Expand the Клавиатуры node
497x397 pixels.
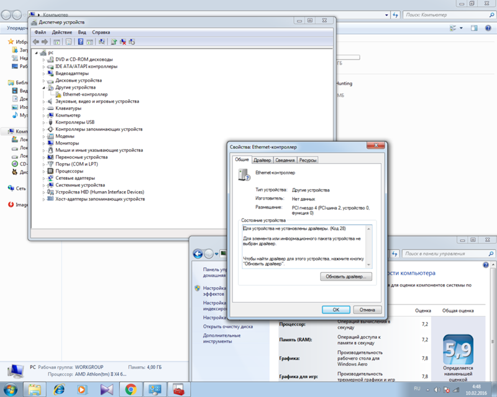(x=43, y=109)
